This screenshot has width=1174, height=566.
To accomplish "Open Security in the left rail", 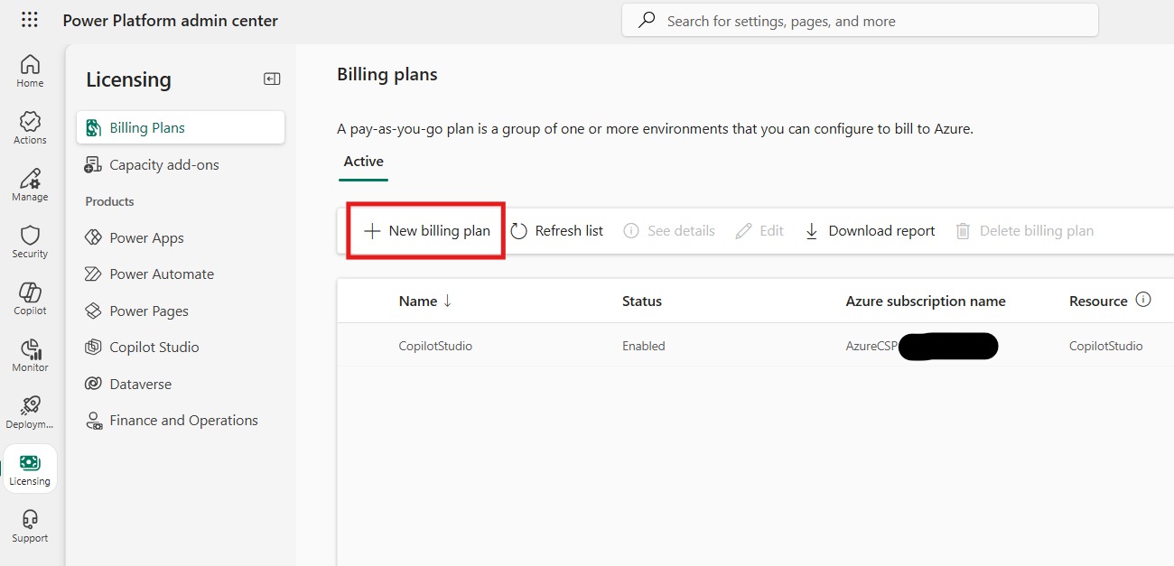I will [30, 242].
